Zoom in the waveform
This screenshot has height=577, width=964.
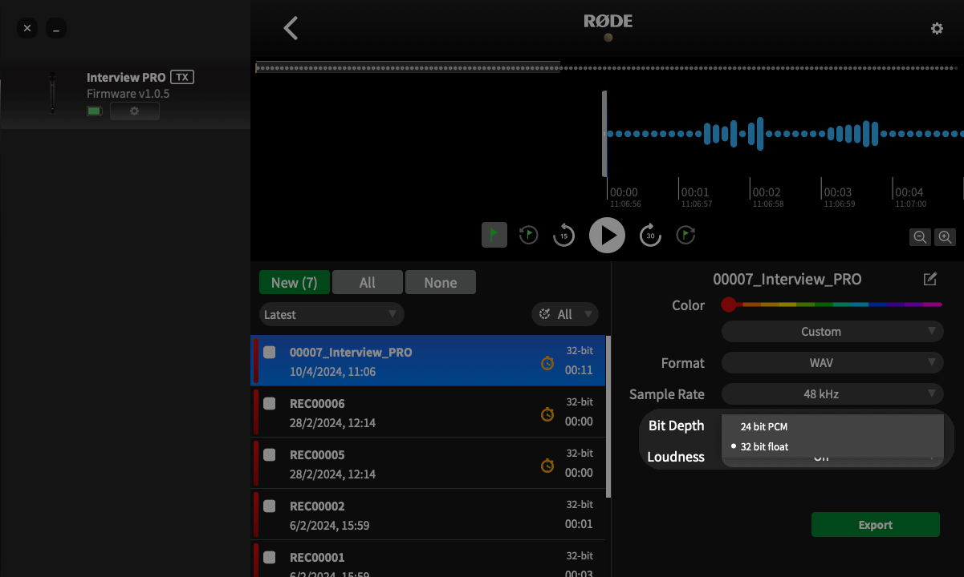[945, 237]
